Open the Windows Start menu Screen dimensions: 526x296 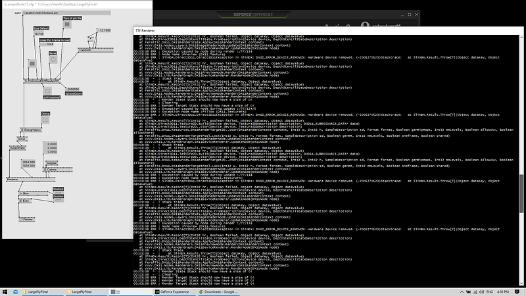(x=5, y=292)
